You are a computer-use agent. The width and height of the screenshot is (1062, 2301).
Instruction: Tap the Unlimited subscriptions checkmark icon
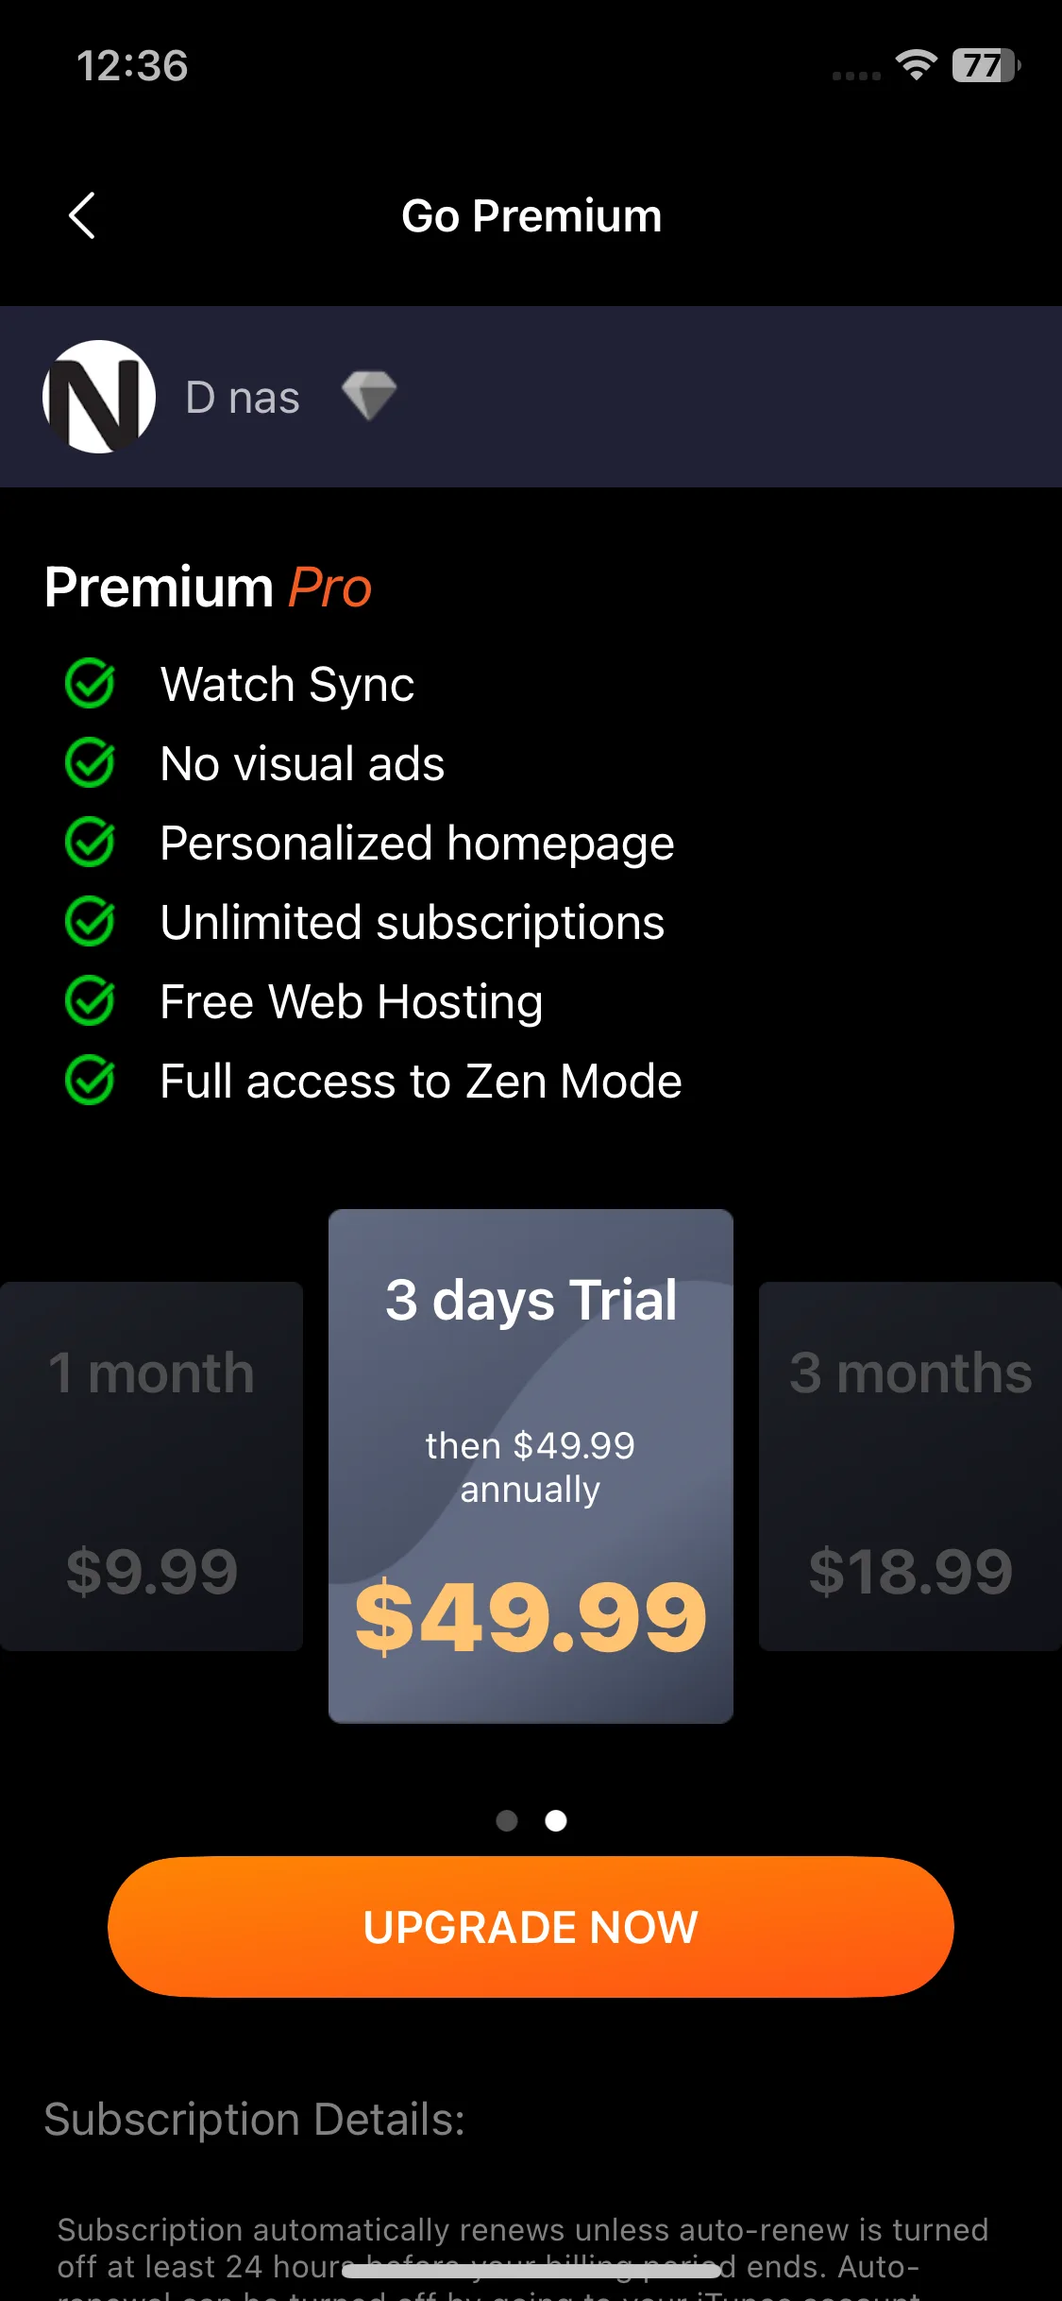[x=90, y=922]
